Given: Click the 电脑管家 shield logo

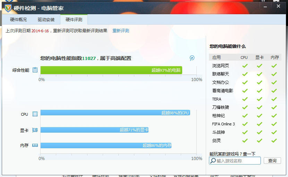Looking at the screenshot, I should 8,8.
